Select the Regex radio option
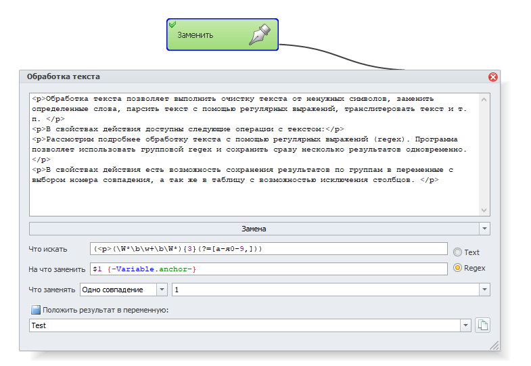The width and height of the screenshot is (531, 366). point(457,268)
